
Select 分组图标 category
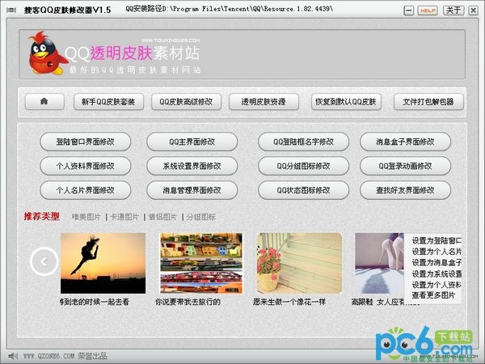(x=201, y=217)
